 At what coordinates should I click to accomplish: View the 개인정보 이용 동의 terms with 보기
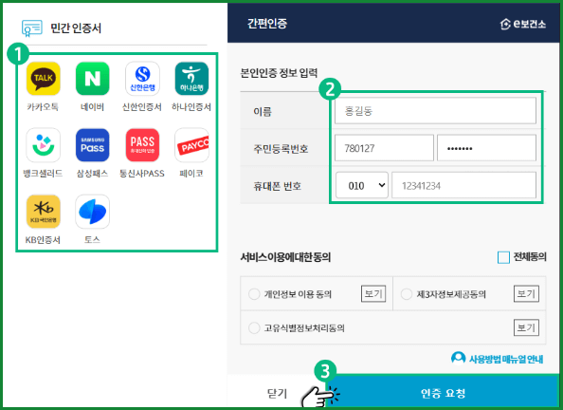(x=373, y=294)
